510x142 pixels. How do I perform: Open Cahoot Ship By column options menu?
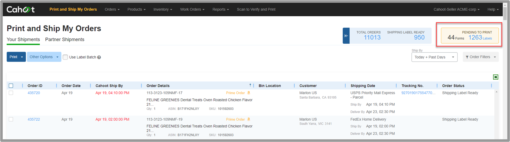[141, 86]
